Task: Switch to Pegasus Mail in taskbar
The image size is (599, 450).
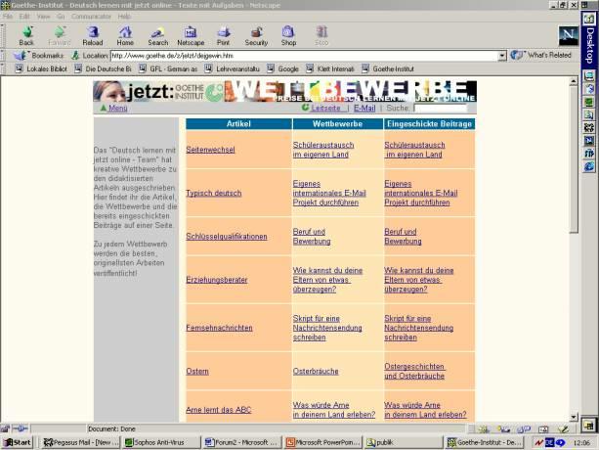Action: tap(78, 442)
